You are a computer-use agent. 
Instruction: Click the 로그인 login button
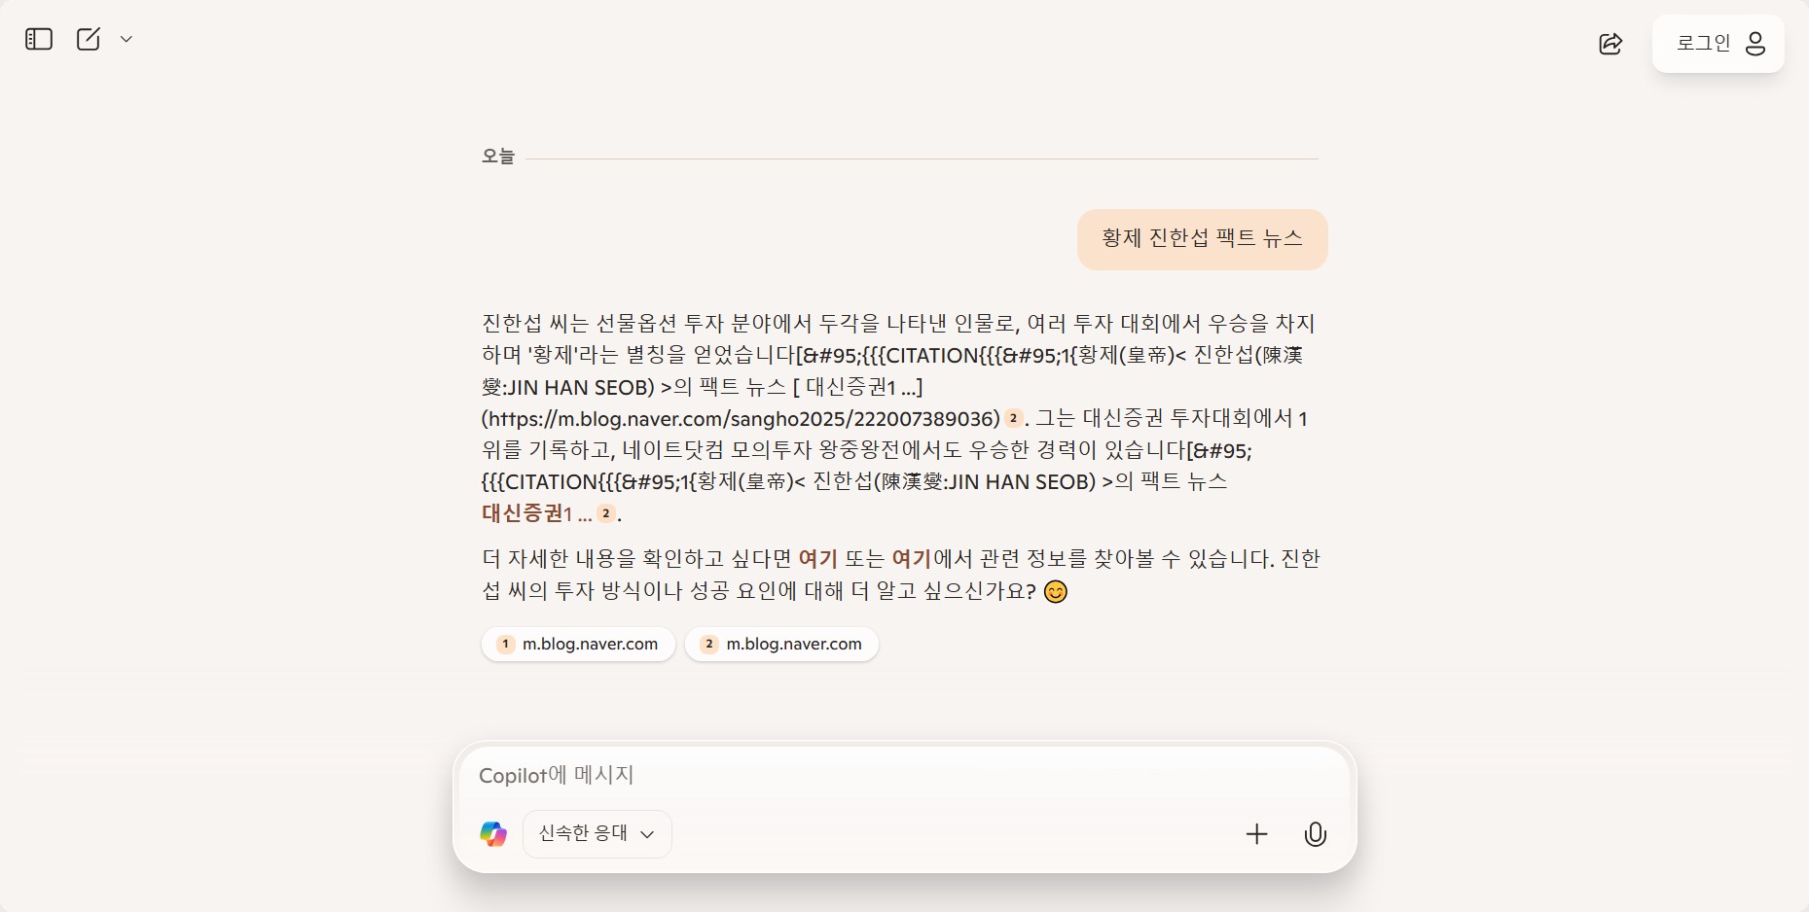pos(1718,44)
